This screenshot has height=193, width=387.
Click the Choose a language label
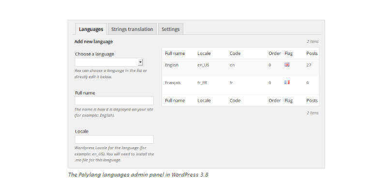pos(94,54)
